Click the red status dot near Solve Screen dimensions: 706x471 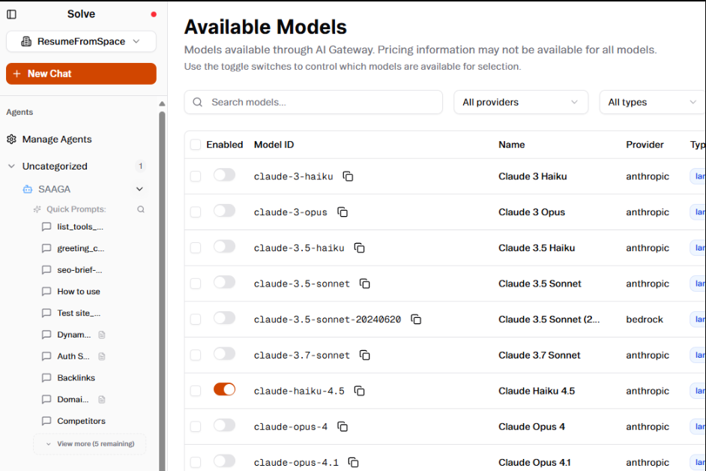click(x=152, y=13)
